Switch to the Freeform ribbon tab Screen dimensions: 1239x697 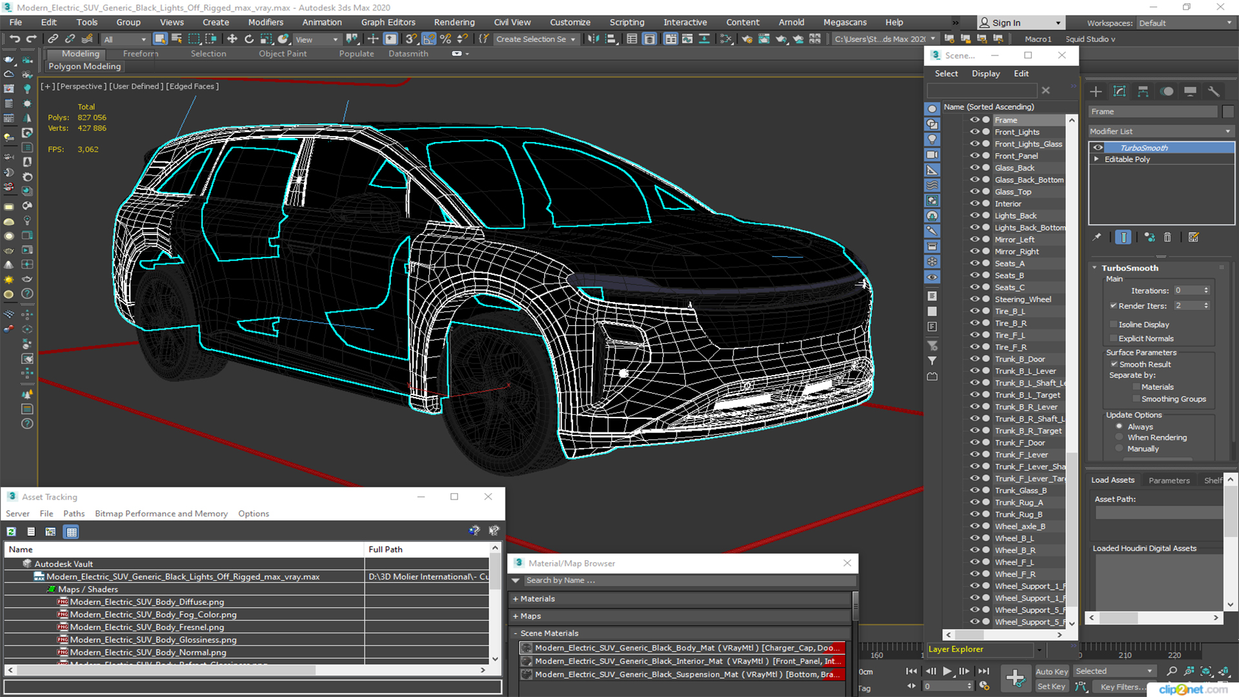pos(140,54)
